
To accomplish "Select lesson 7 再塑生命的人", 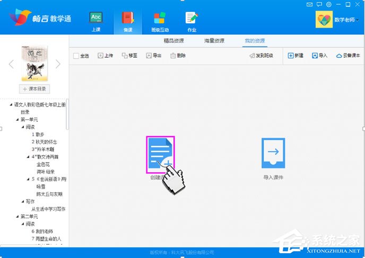I will coord(46,239).
